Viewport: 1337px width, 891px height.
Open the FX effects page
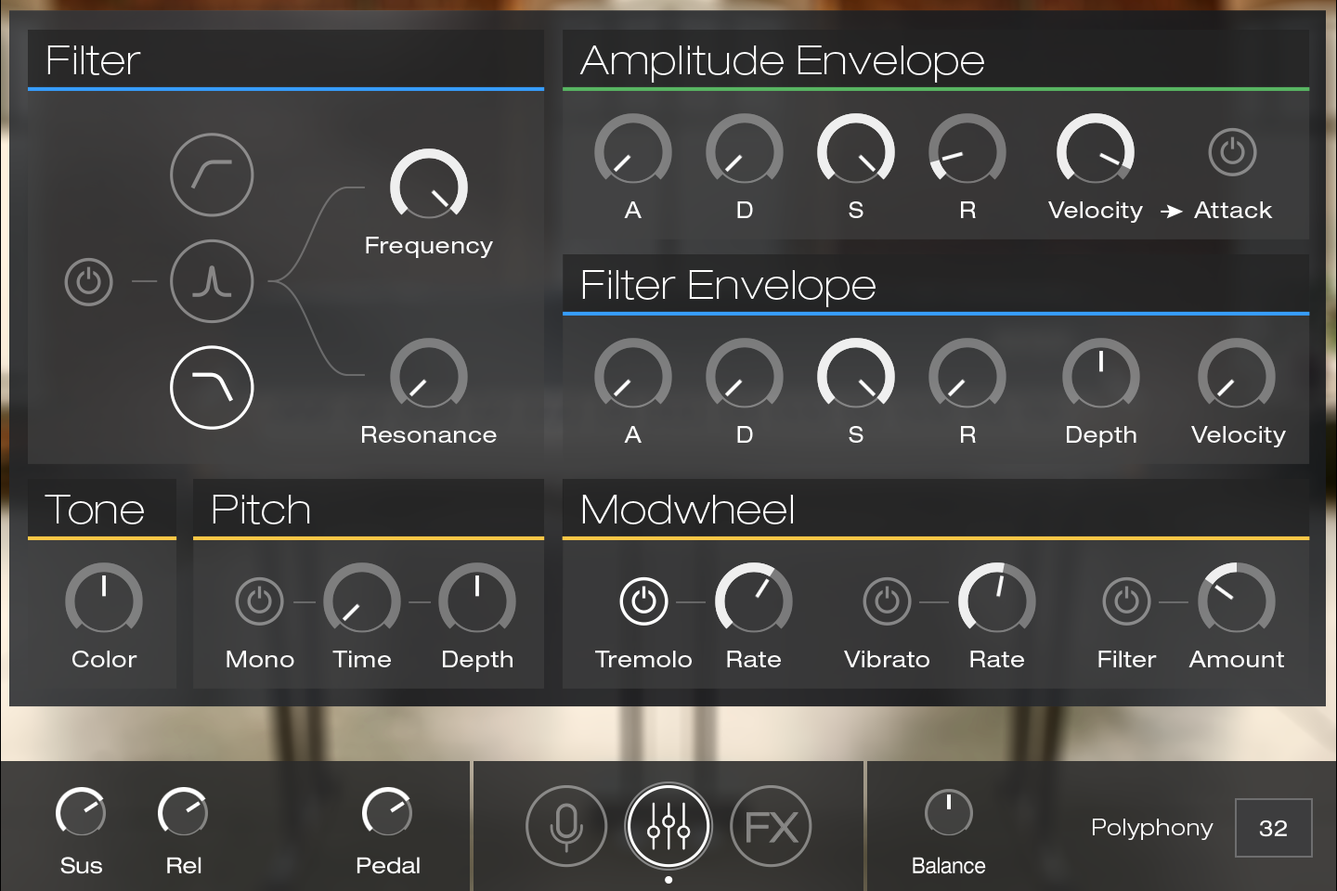771,825
